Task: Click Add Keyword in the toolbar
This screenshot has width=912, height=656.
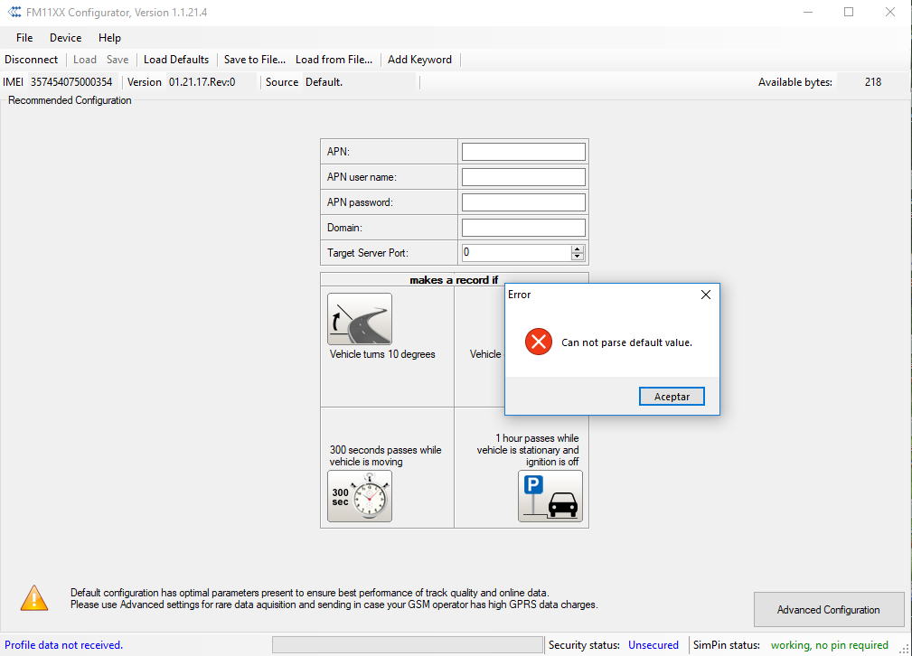Action: [x=419, y=60]
